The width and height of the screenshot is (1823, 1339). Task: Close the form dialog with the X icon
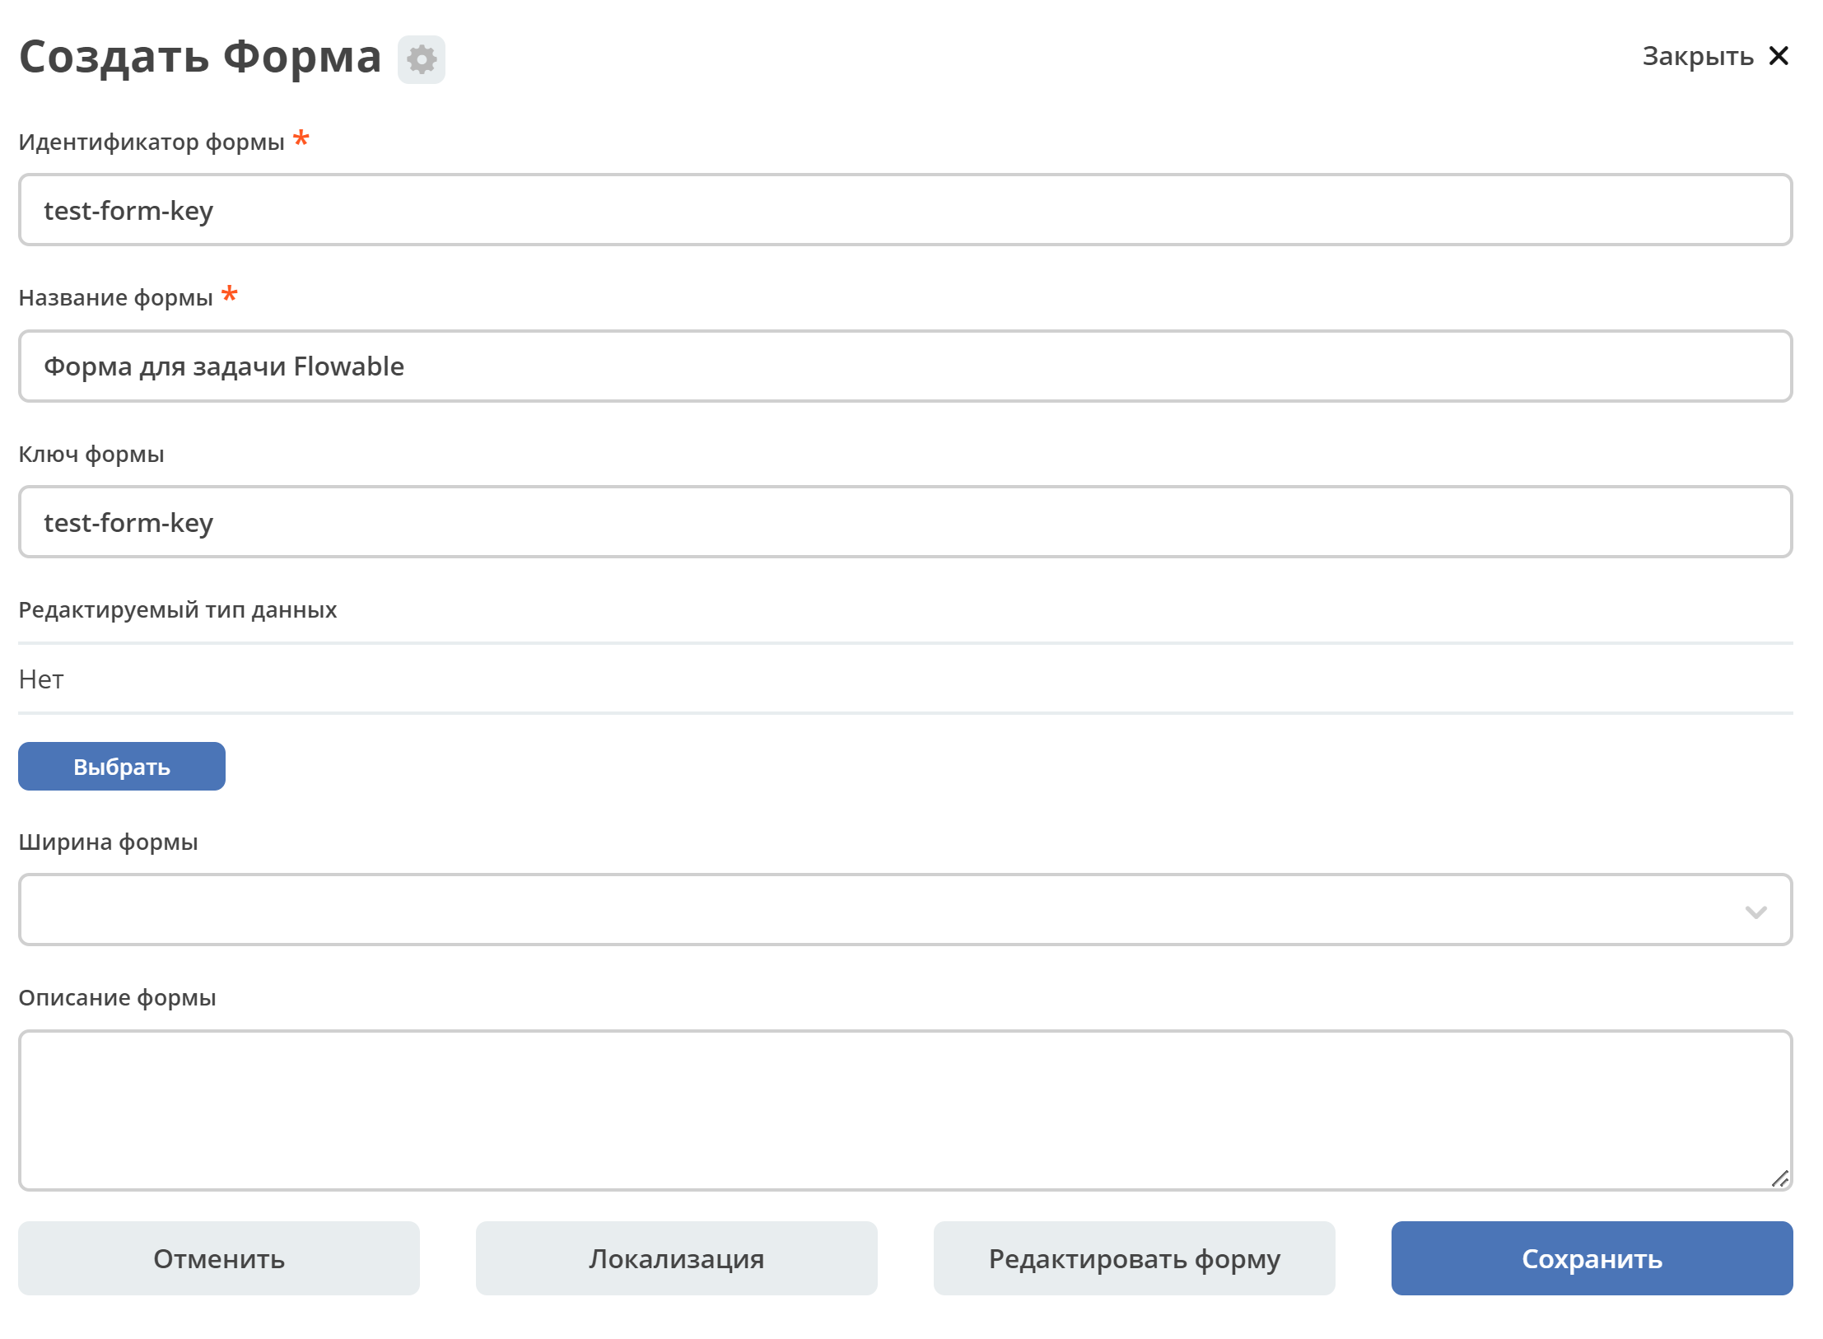pyautogui.click(x=1779, y=56)
